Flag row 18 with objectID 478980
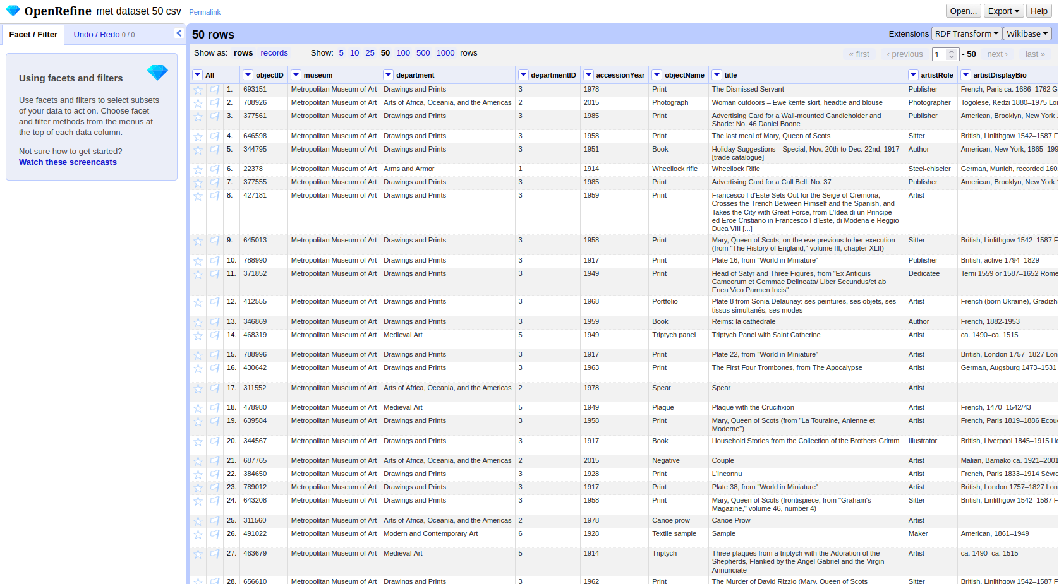 pyautogui.click(x=215, y=408)
